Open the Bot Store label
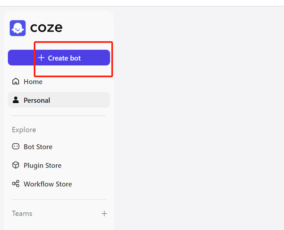Image resolution: width=284 pixels, height=230 pixels. [38, 147]
